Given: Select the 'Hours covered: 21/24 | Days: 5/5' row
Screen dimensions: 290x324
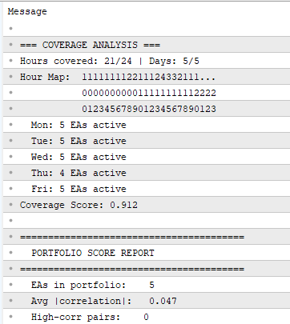Looking at the screenshot, I should pos(147,61).
